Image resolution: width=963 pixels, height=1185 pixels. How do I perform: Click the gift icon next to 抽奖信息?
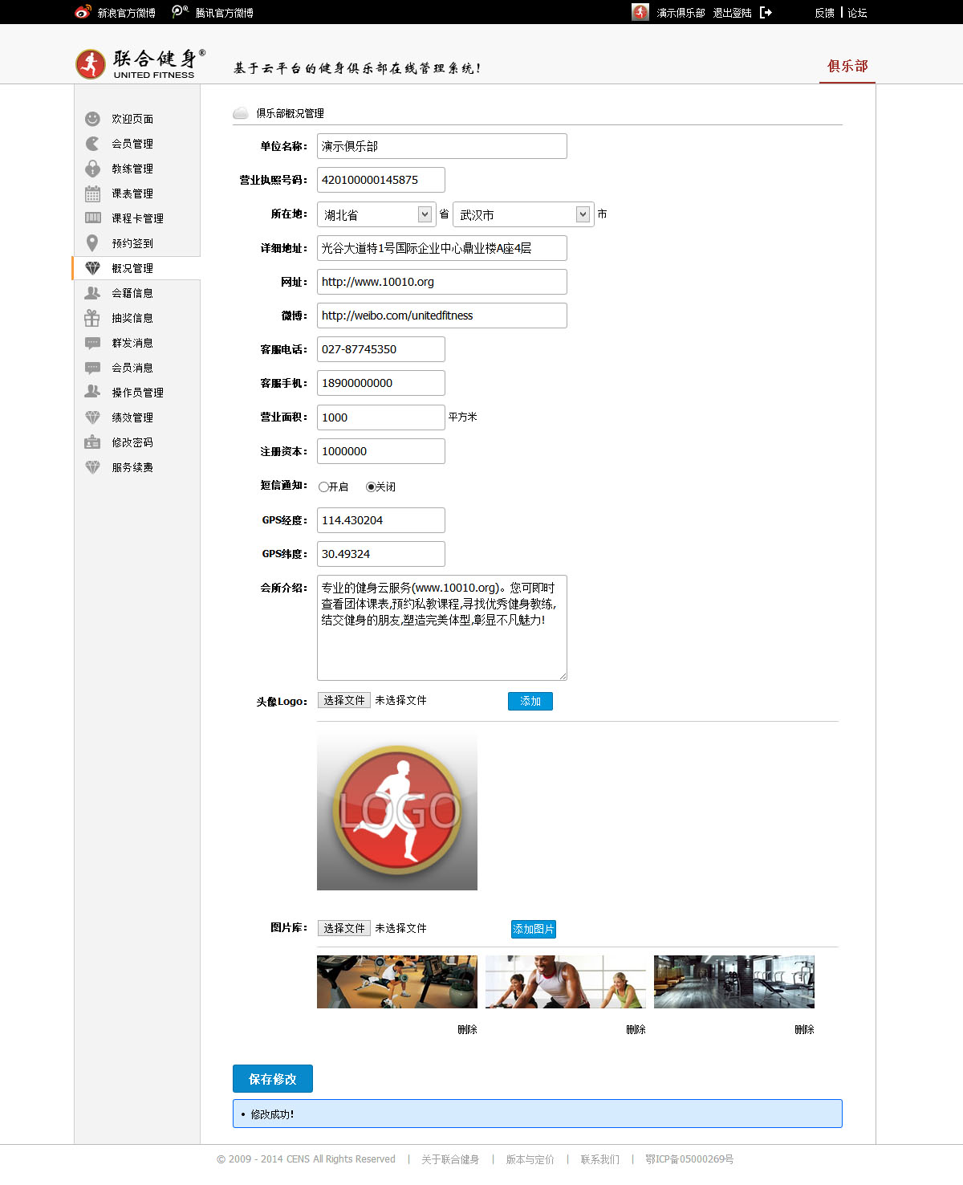(x=92, y=318)
